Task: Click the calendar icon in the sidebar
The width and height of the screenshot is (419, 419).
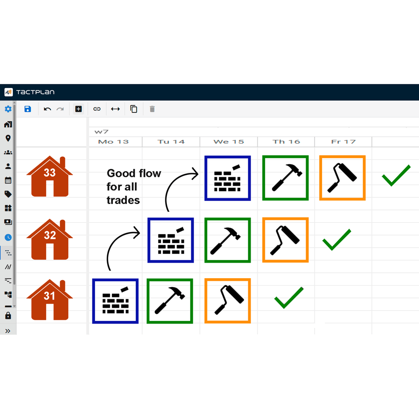Action: pyautogui.click(x=8, y=180)
